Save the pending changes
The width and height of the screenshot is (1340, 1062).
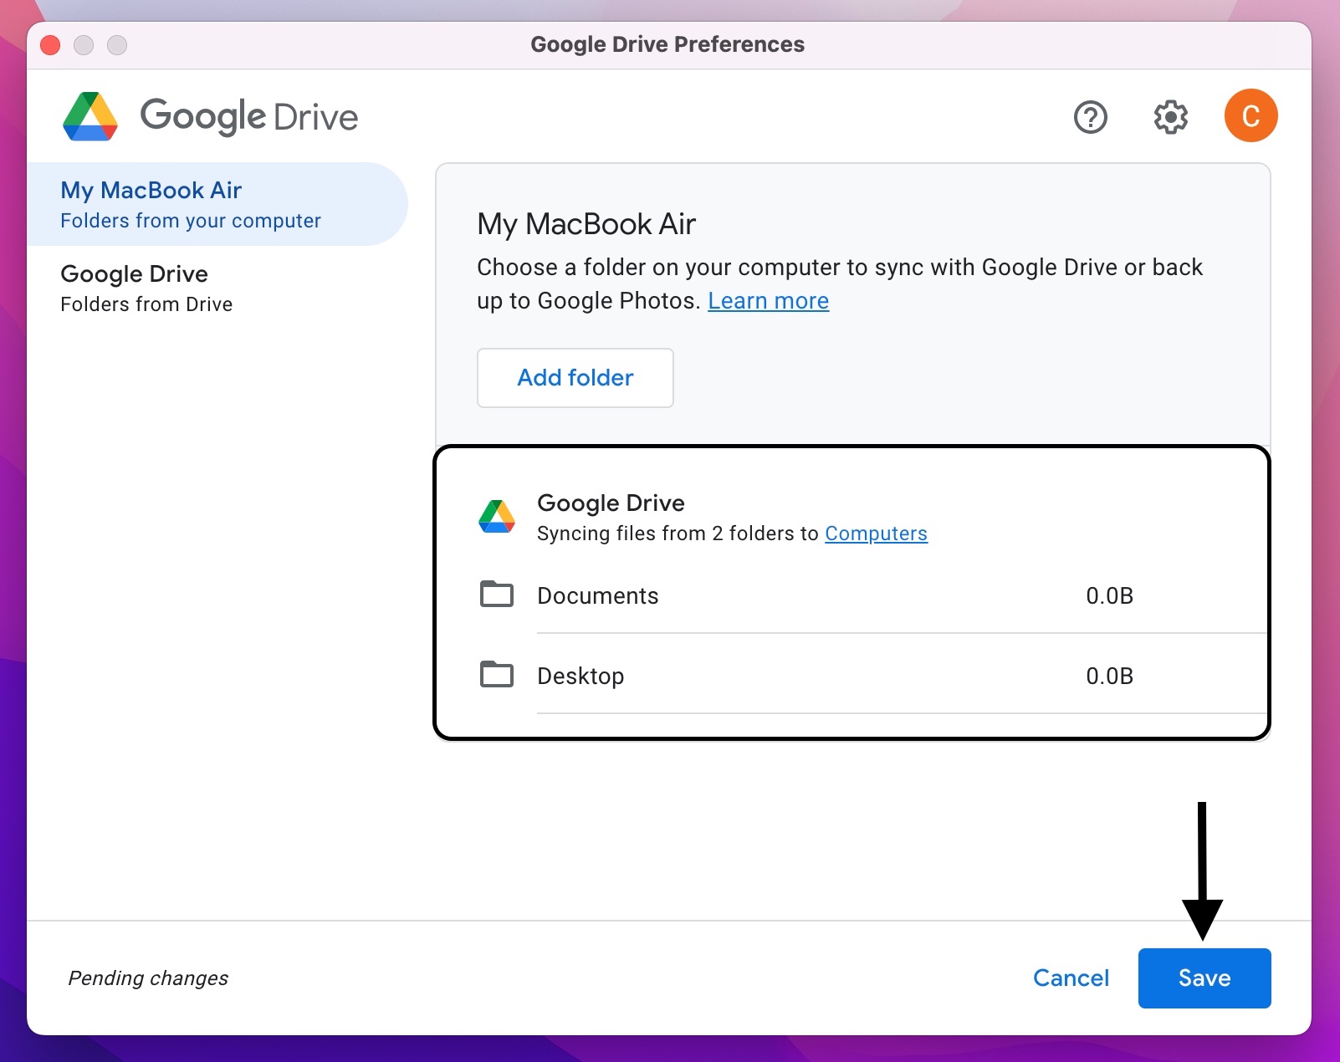(x=1204, y=978)
